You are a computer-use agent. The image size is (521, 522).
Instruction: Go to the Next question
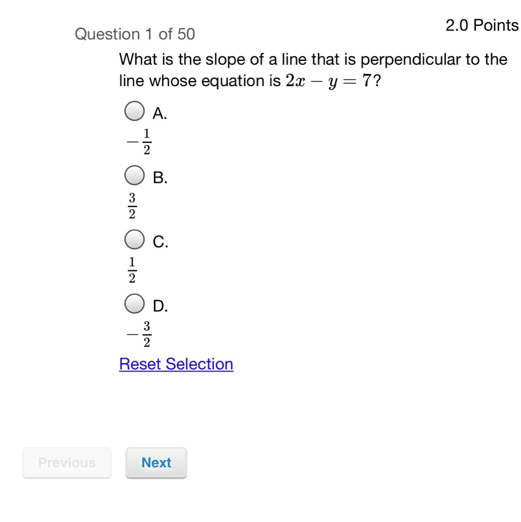[x=156, y=462]
